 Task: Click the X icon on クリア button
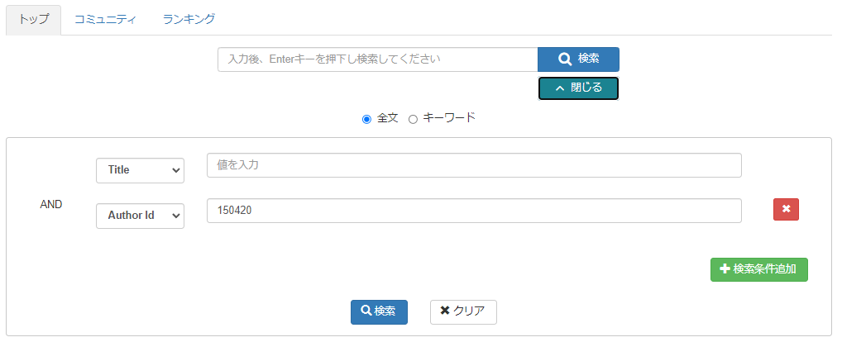click(x=445, y=311)
